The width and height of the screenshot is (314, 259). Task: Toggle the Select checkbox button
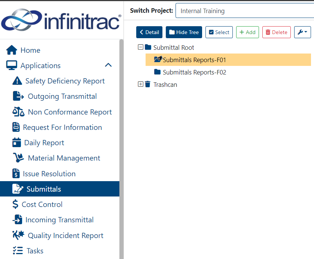pos(219,32)
